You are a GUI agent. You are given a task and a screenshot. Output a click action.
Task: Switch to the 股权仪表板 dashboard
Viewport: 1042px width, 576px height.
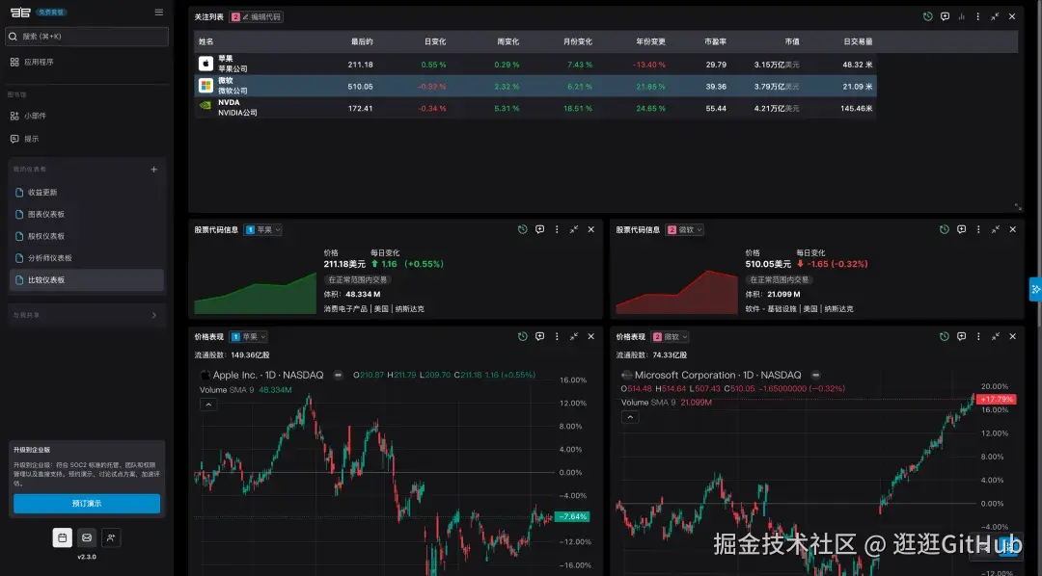[87, 236]
